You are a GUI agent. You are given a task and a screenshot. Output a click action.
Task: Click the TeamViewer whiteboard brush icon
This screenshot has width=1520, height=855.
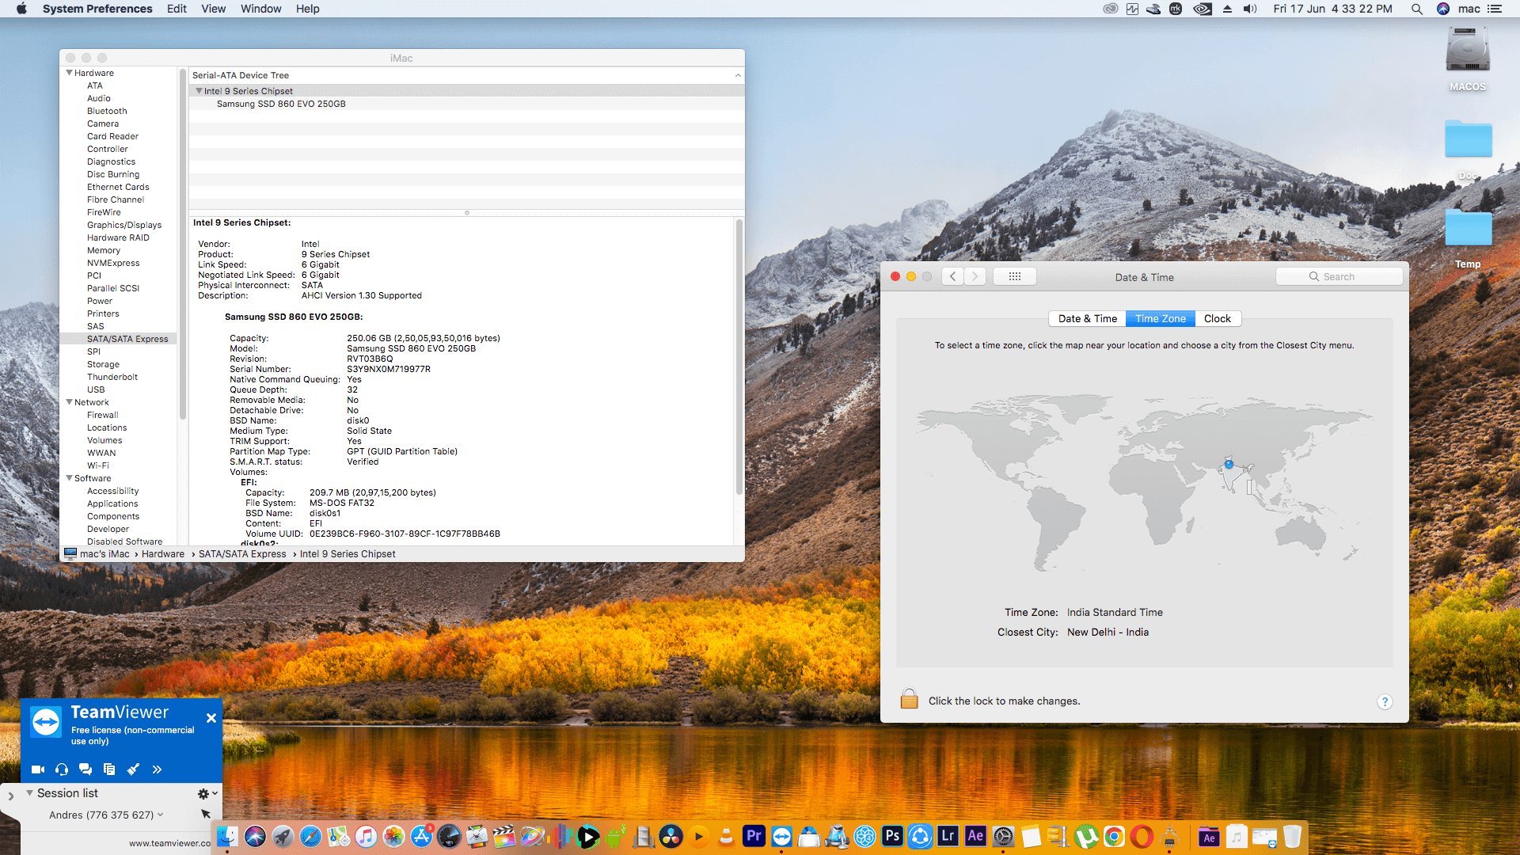133,769
